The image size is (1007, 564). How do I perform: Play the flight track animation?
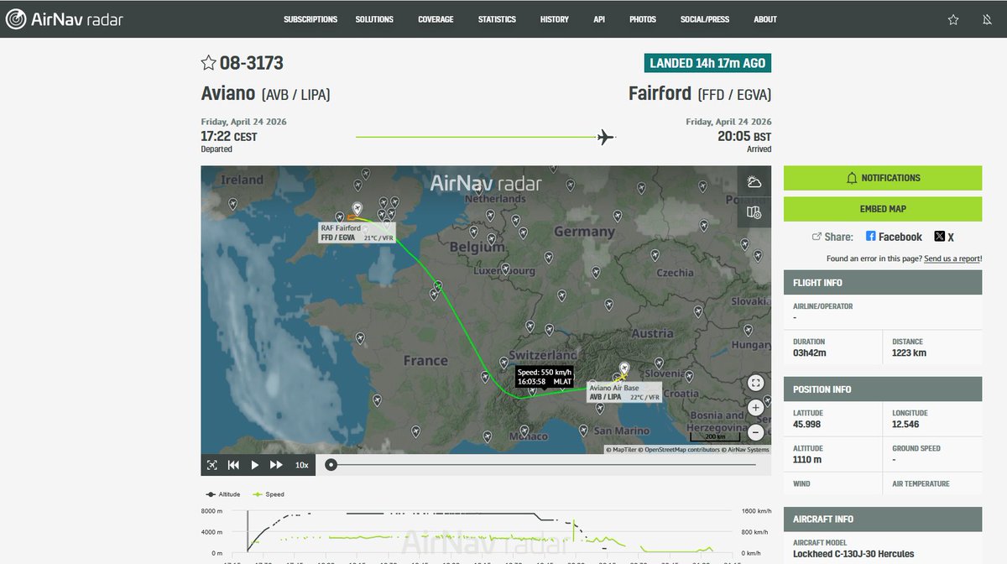click(255, 465)
